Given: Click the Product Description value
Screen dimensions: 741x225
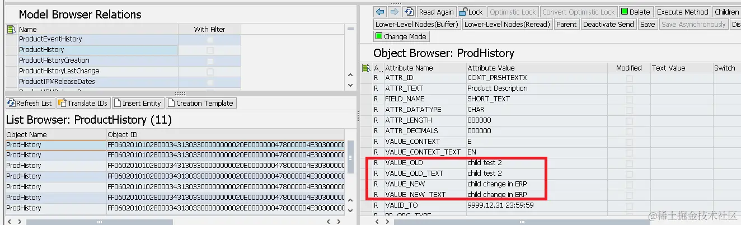Looking at the screenshot, I should (498, 88).
